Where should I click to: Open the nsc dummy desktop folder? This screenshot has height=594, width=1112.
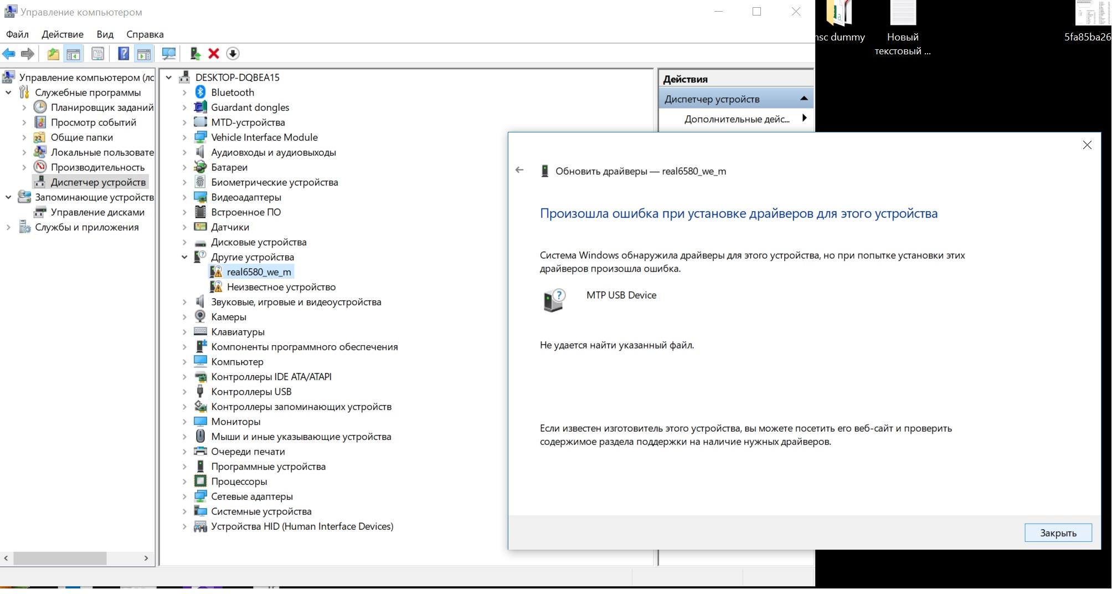840,22
